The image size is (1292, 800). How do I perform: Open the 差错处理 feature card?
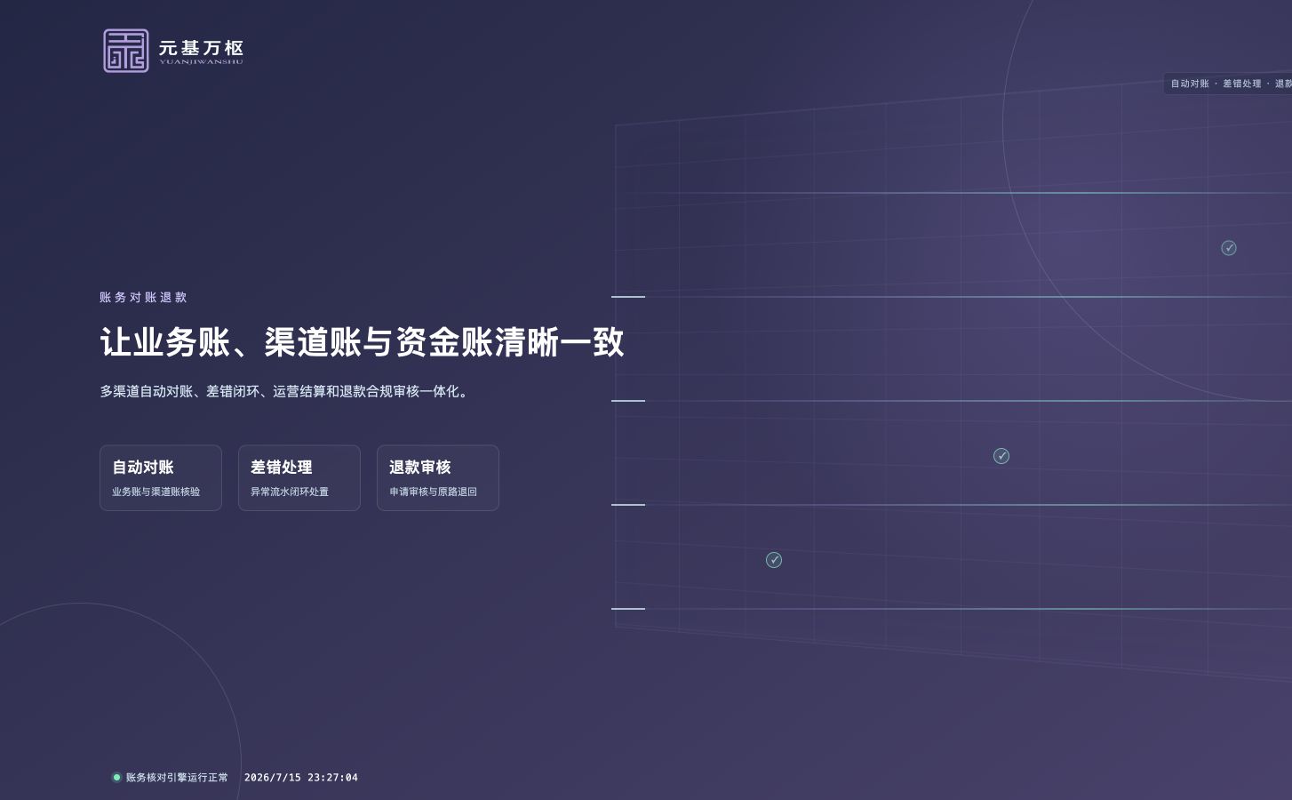299,478
